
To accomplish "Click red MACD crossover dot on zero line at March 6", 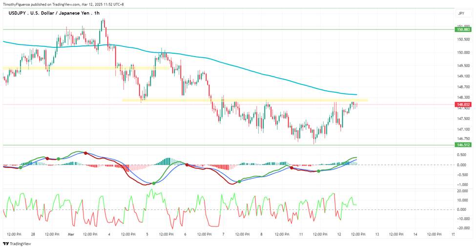I will point(187,165).
